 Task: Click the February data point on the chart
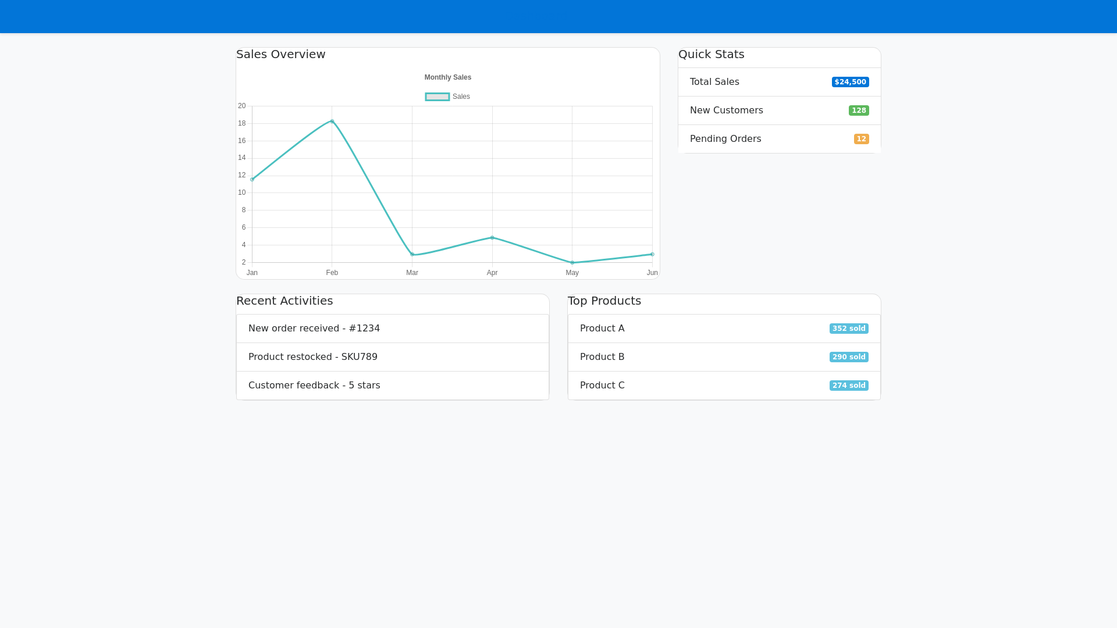click(x=332, y=122)
